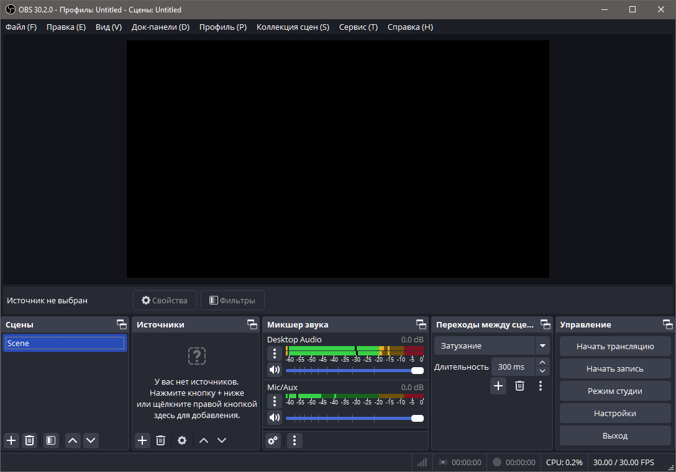Increase duration with the up arrow

click(x=542, y=362)
